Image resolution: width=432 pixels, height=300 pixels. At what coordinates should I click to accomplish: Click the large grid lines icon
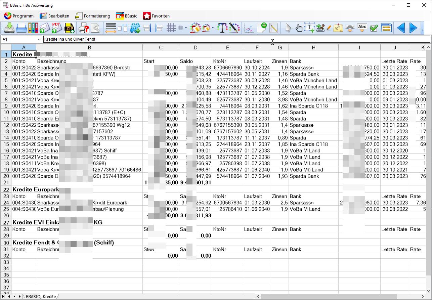171,28
